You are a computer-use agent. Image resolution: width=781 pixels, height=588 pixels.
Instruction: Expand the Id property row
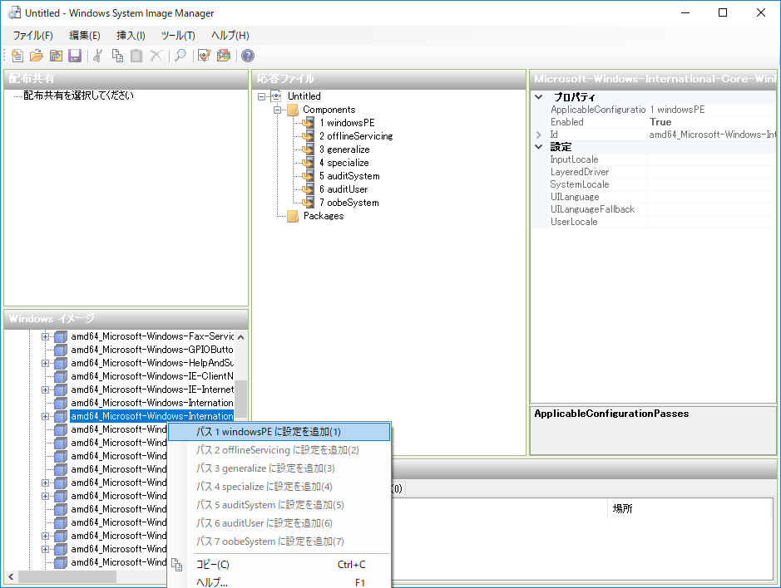(538, 135)
